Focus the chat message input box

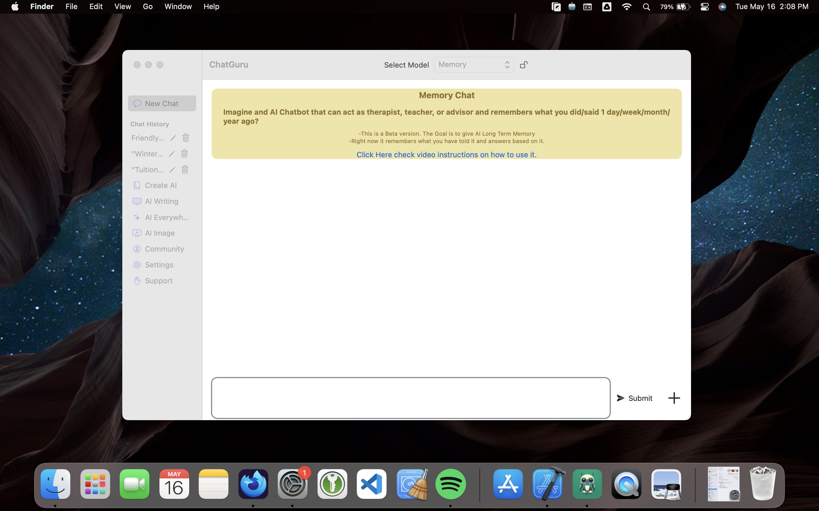click(x=411, y=398)
